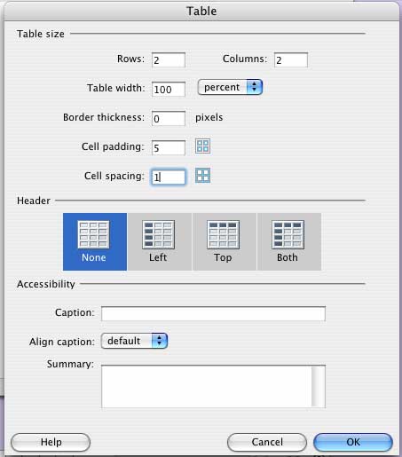Click the Border thickness field
Screen dimensions: 402x457
tap(169, 119)
